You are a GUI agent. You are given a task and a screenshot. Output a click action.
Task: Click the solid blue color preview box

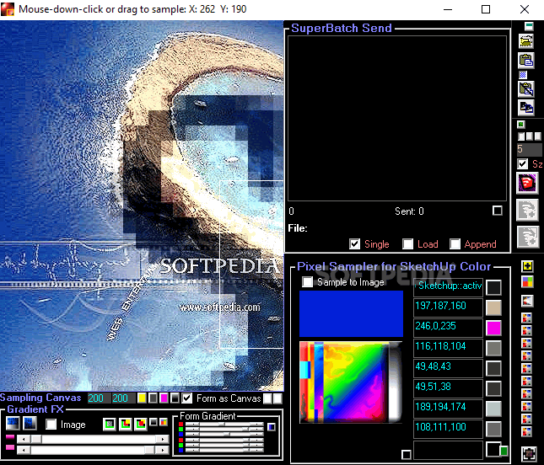coord(351,313)
